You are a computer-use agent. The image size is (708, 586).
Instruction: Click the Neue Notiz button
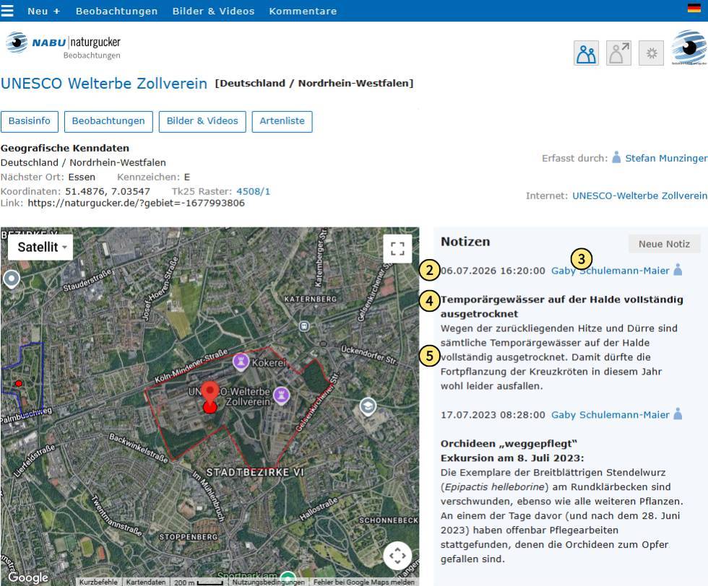coord(664,244)
